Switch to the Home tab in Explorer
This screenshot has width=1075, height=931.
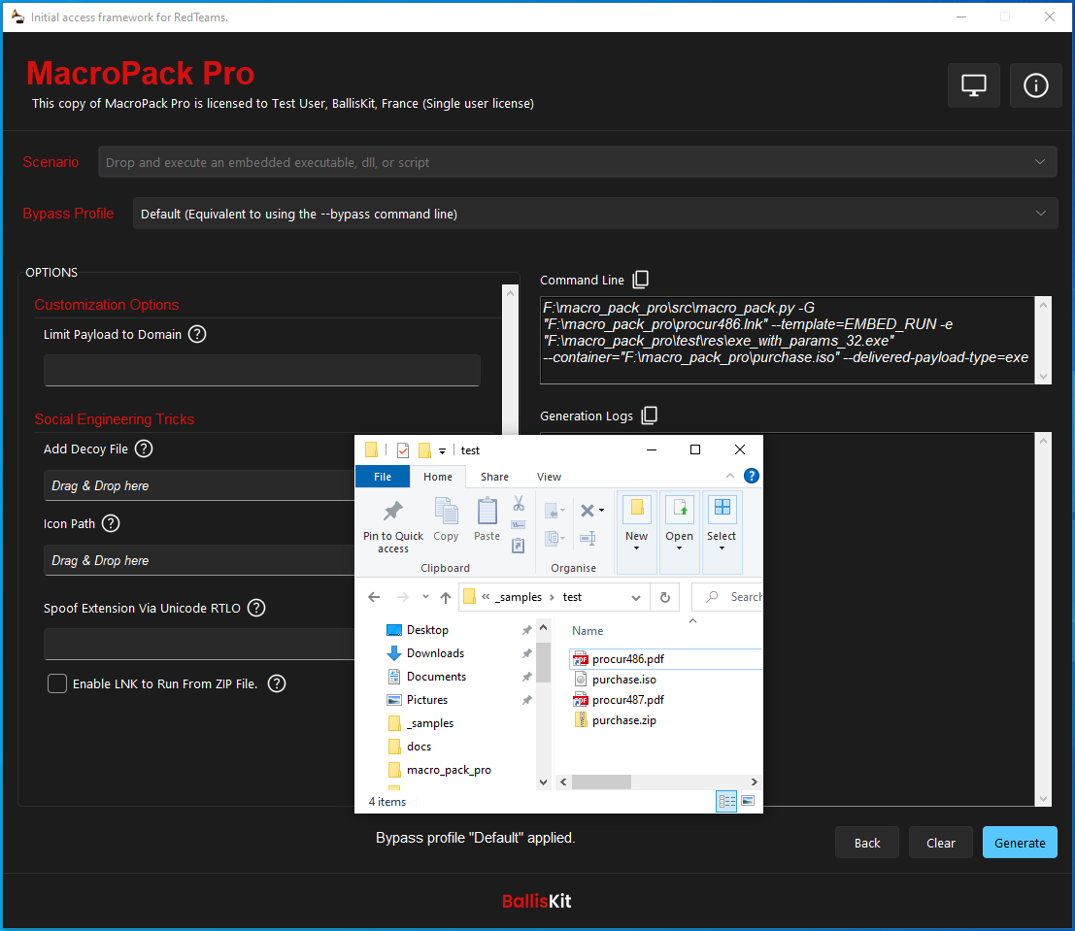click(x=437, y=477)
